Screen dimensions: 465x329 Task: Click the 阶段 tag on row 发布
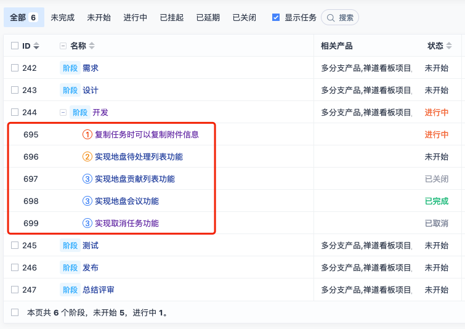[x=70, y=267]
